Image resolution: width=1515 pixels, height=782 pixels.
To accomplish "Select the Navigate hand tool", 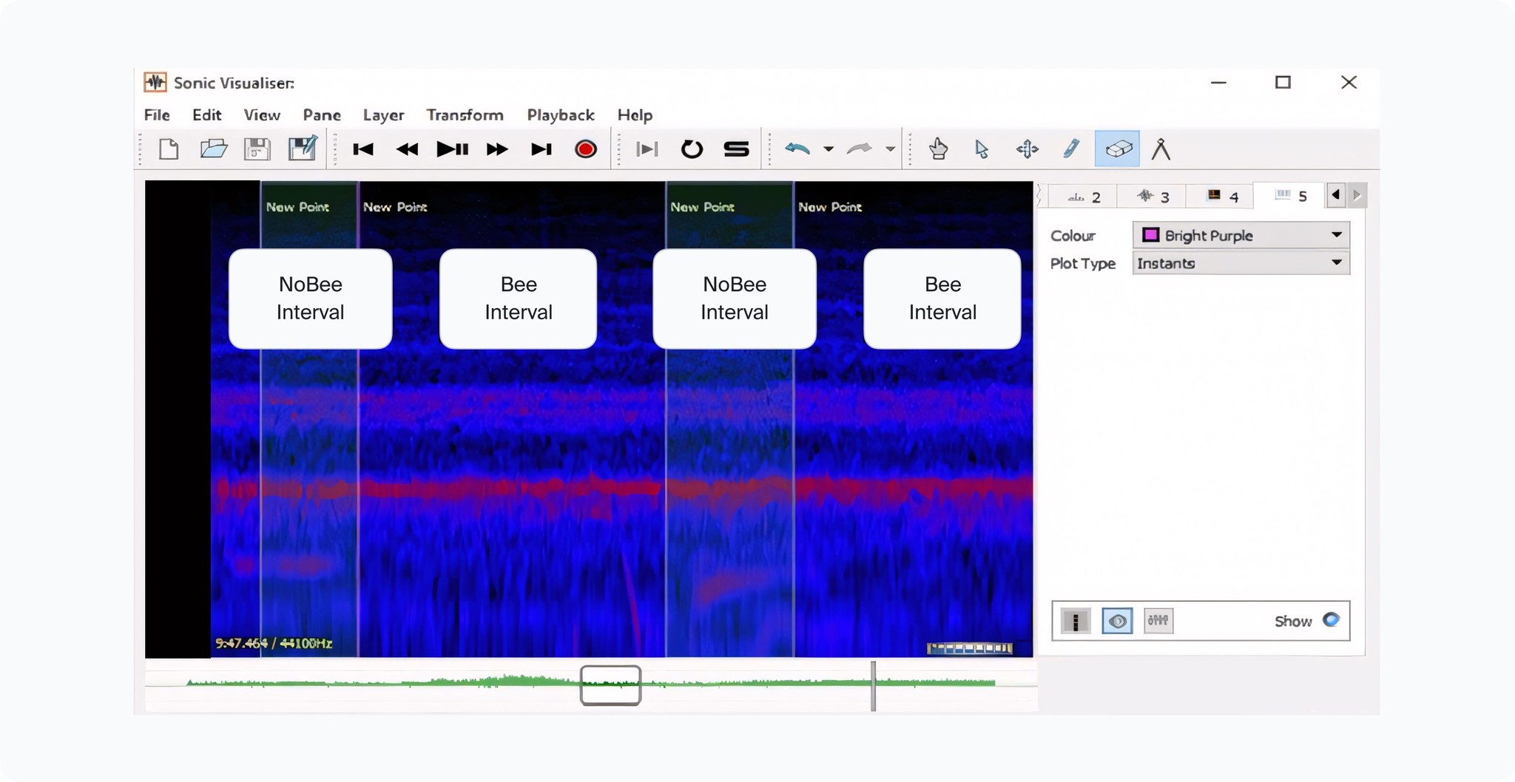I will (938, 149).
